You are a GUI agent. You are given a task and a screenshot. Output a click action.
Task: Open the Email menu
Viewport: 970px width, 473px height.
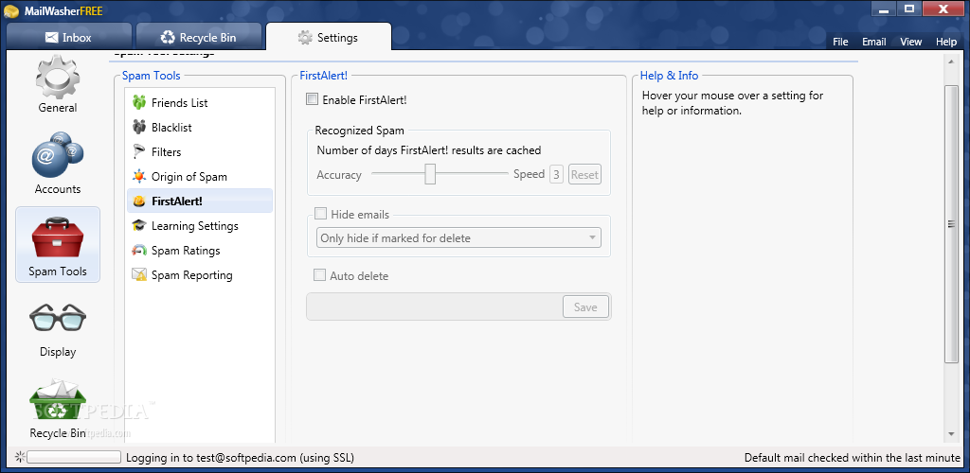(873, 42)
